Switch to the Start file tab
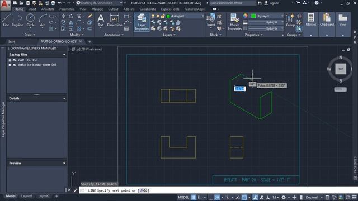The image size is (358, 201). pos(11,42)
